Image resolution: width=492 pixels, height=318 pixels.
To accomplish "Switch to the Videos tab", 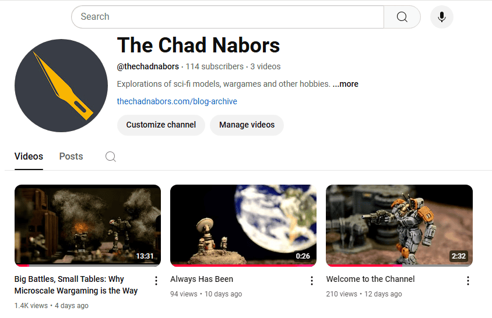I will [29, 157].
